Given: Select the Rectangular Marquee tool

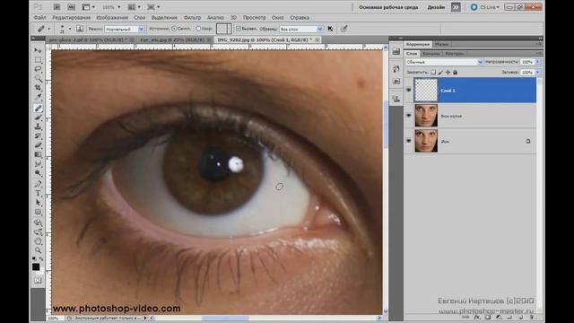Looking at the screenshot, I should coord(38,60).
